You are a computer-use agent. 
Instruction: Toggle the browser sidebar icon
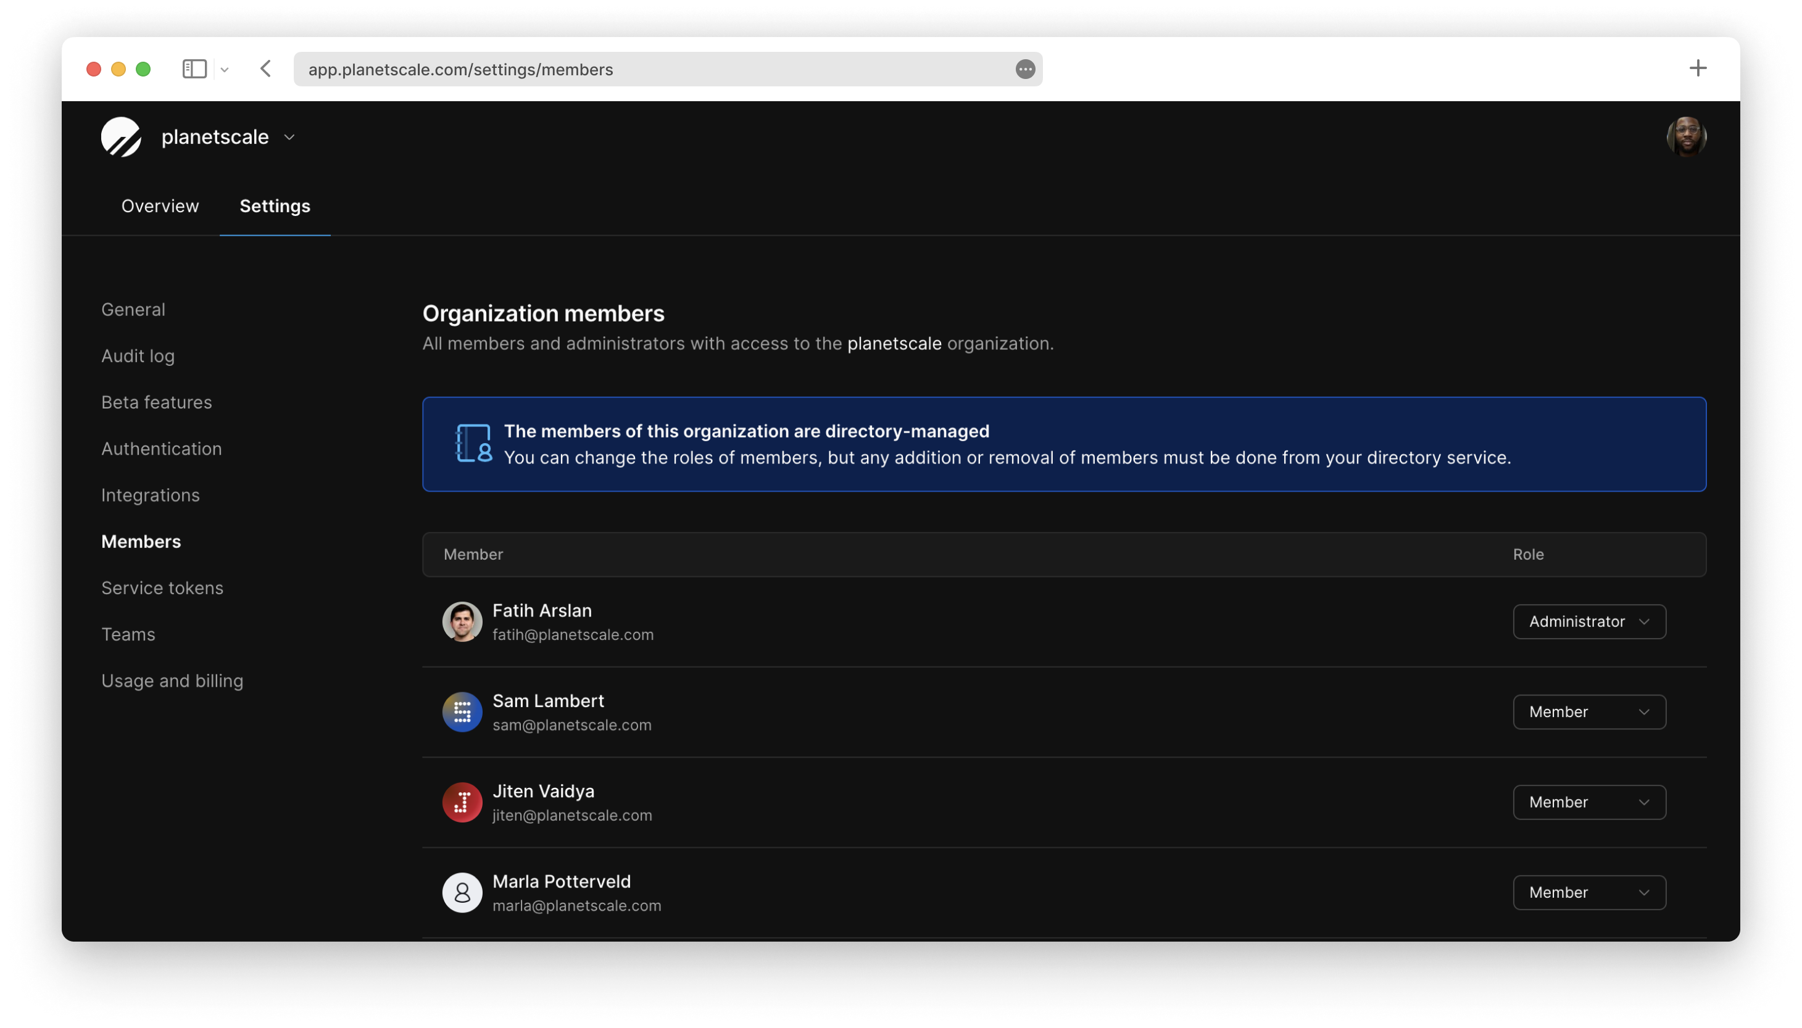194,68
